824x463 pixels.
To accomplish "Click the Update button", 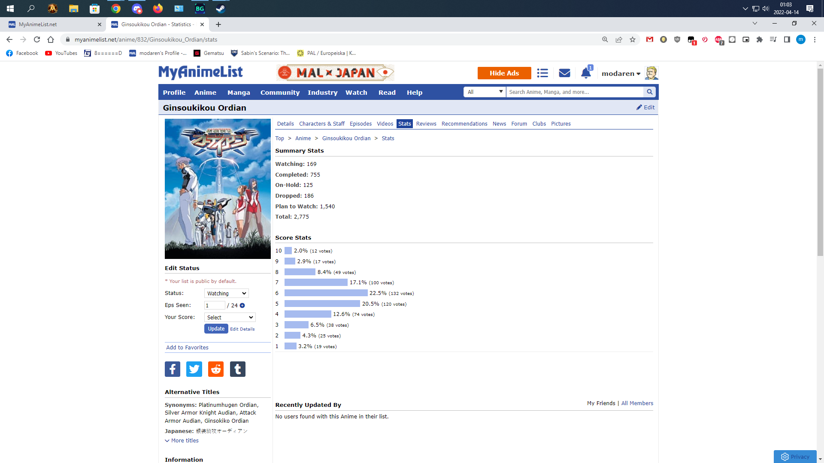I will (216, 329).
